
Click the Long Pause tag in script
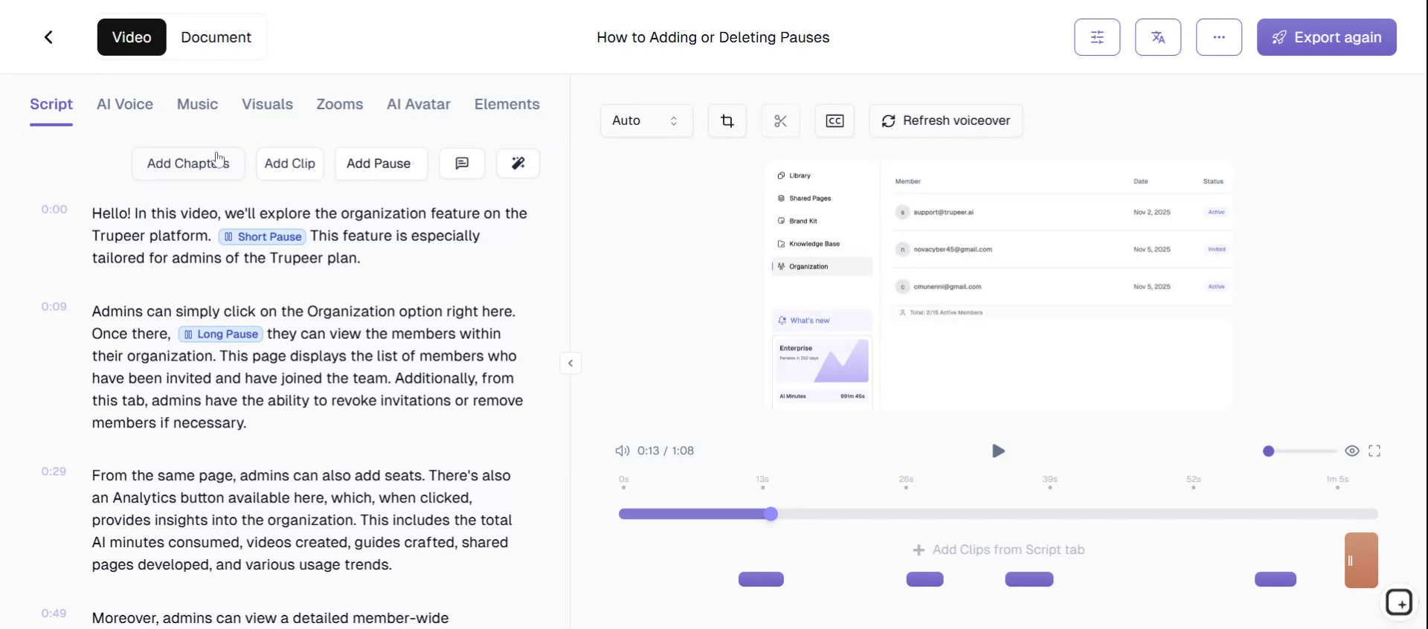[221, 334]
